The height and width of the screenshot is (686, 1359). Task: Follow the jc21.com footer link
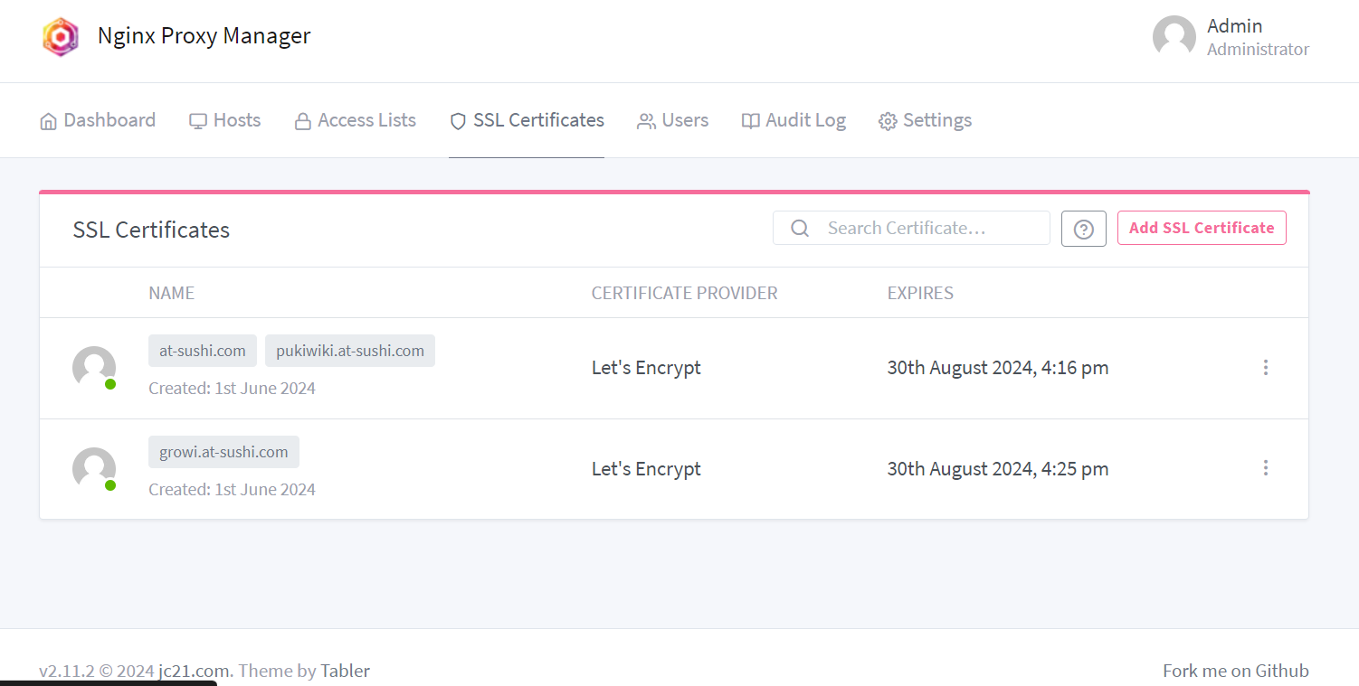click(194, 671)
